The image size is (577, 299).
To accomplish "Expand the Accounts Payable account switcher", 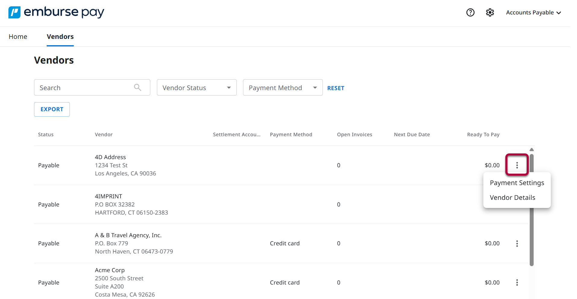I will click(x=533, y=12).
